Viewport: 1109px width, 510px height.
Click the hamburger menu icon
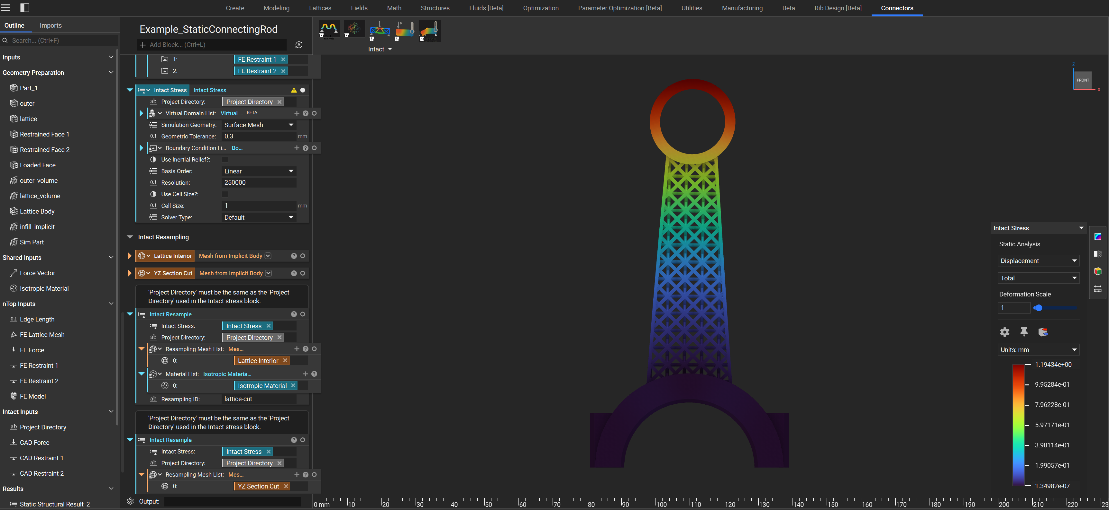pyautogui.click(x=5, y=8)
